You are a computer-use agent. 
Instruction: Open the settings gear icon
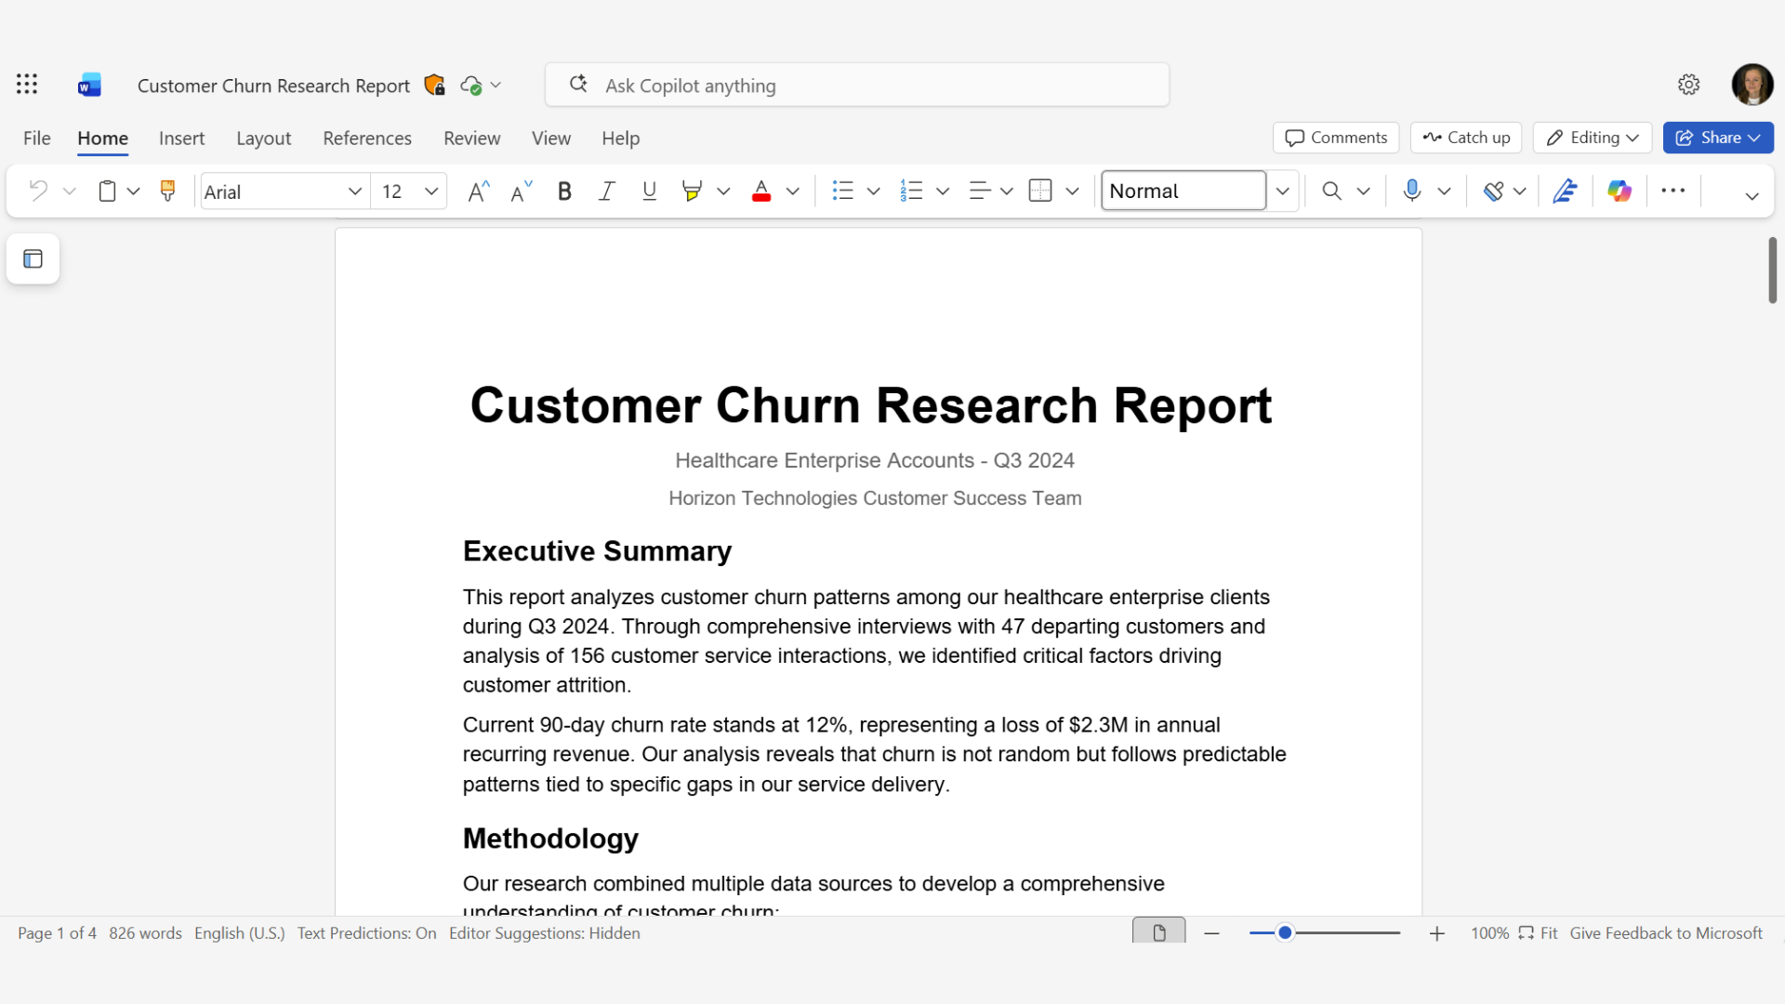point(1688,85)
